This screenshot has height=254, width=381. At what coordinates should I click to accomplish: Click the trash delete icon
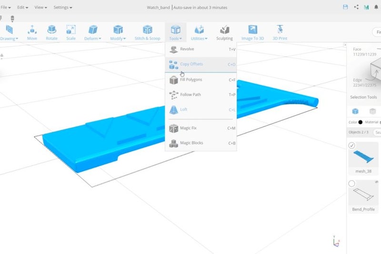[x=12, y=18]
